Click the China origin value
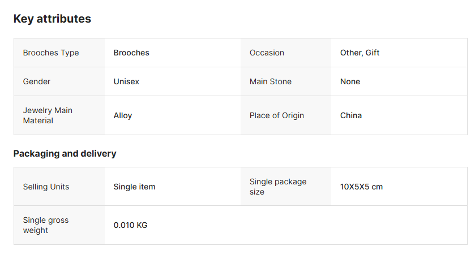This screenshot has width=475, height=259. pyautogui.click(x=351, y=115)
